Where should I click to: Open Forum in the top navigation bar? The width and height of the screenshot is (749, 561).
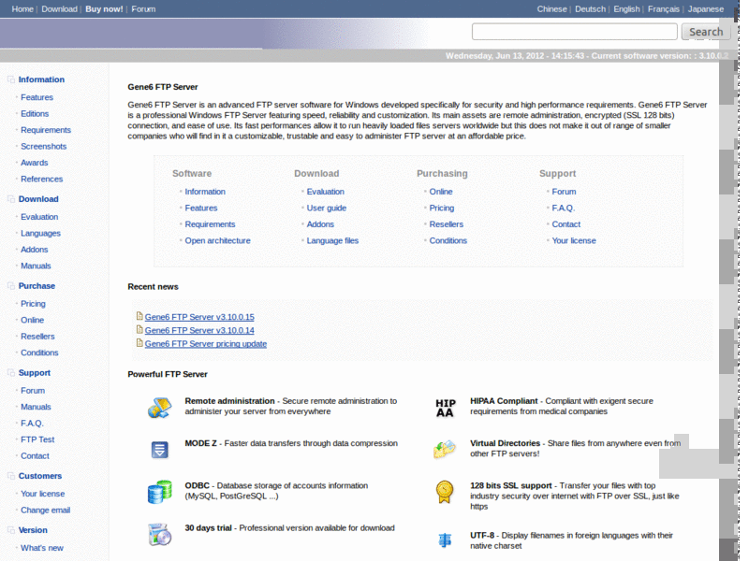[143, 9]
